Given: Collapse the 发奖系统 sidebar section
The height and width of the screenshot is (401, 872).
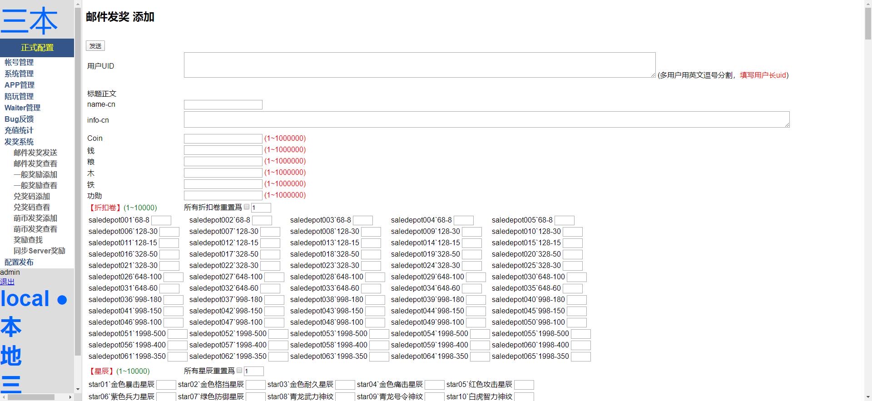Looking at the screenshot, I should (x=19, y=142).
